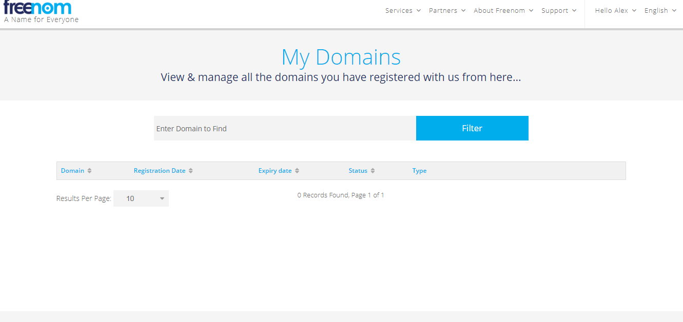This screenshot has height=322, width=683.
Task: Click the Freenom logo
Action: tap(37, 8)
